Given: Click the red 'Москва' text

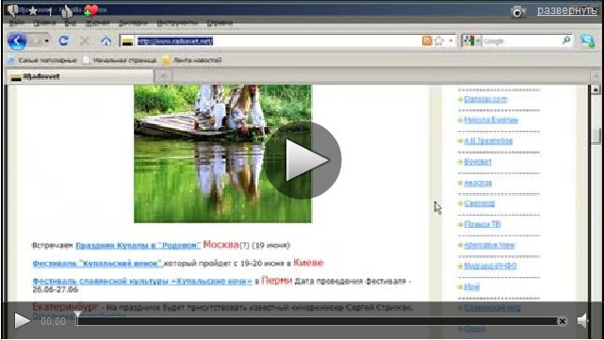Looking at the screenshot, I should tap(221, 245).
